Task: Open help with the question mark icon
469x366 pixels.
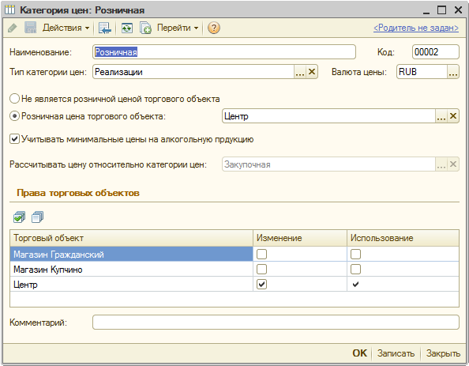Action: coord(214,28)
